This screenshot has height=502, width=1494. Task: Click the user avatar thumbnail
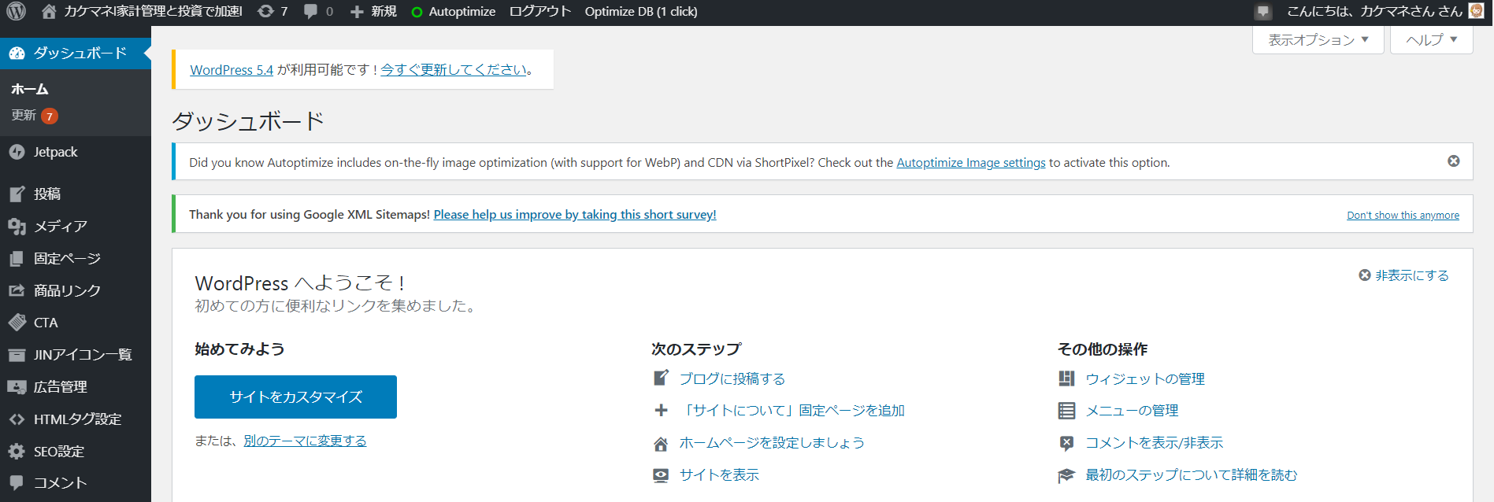(x=1477, y=11)
